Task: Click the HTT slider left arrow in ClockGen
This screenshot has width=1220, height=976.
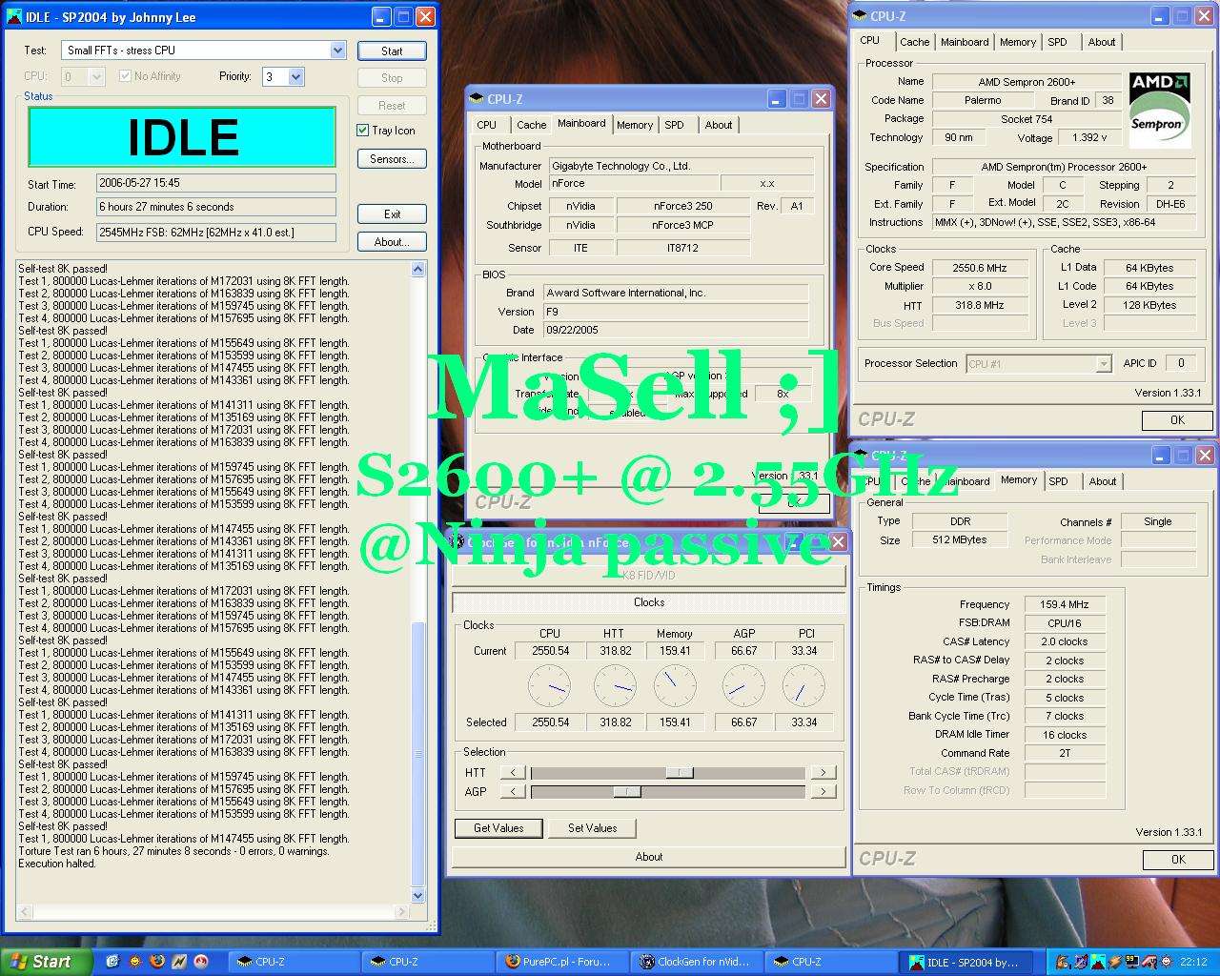Action: click(513, 773)
